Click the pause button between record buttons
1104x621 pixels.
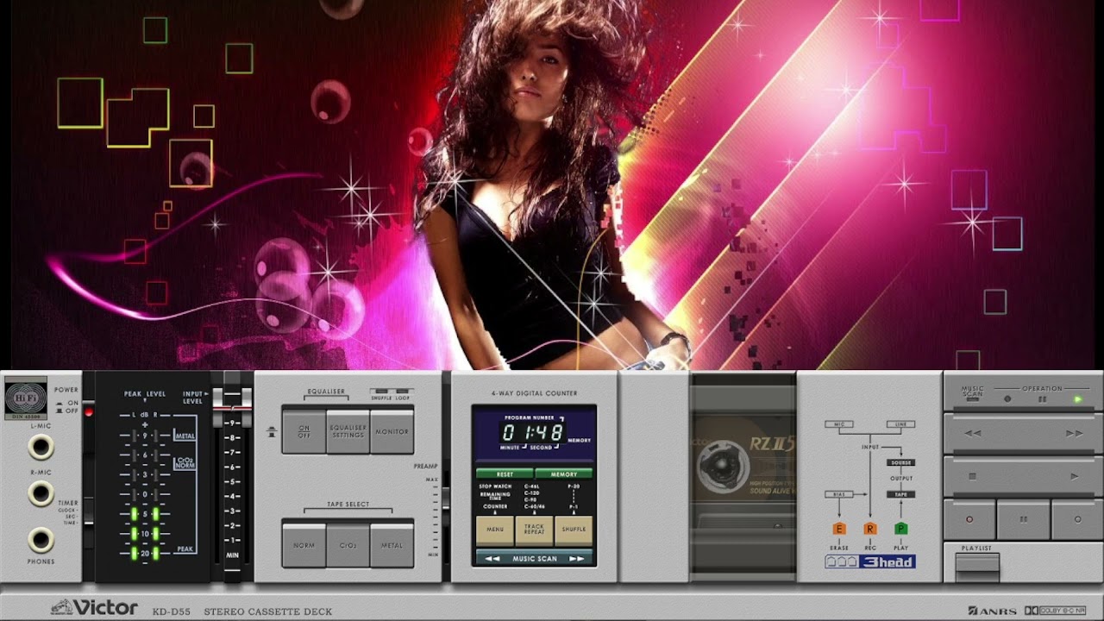(x=1024, y=519)
